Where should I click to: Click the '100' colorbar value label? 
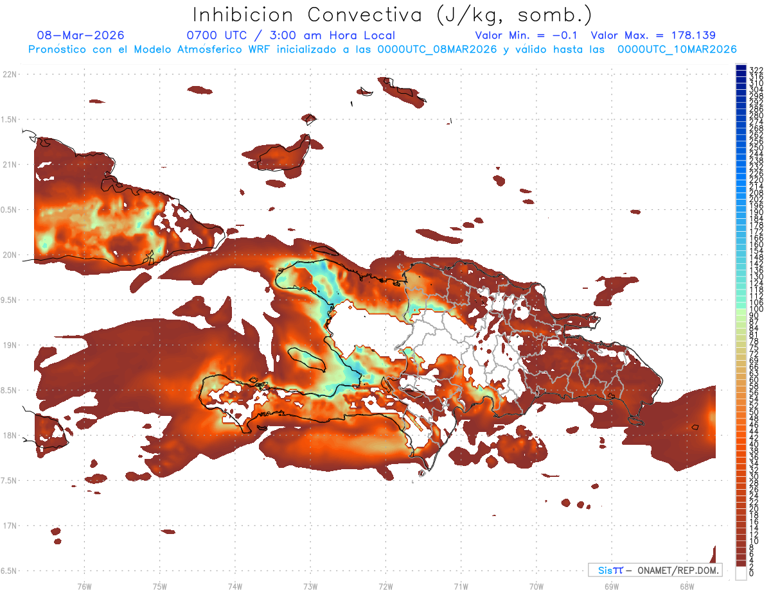(x=756, y=309)
